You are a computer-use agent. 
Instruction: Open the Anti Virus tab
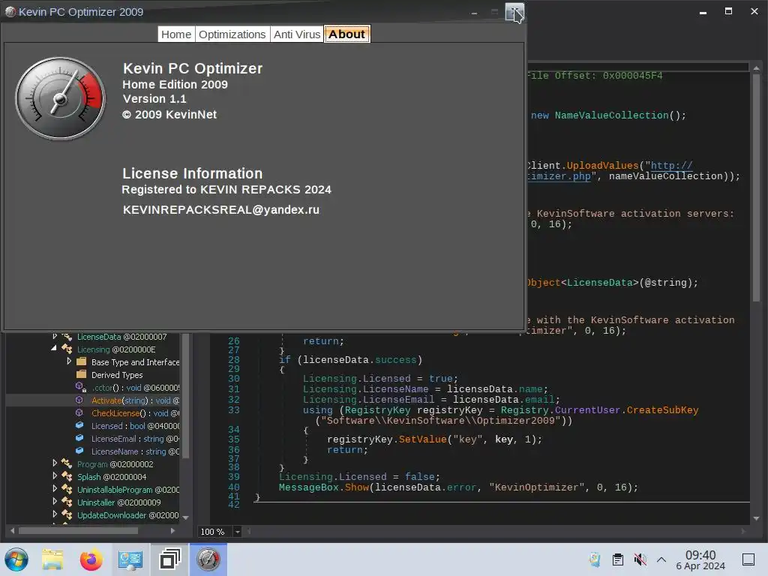[297, 34]
